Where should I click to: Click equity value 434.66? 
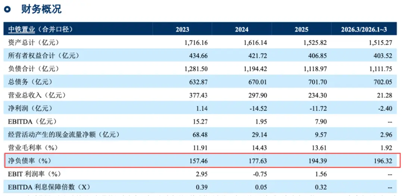[199, 56]
